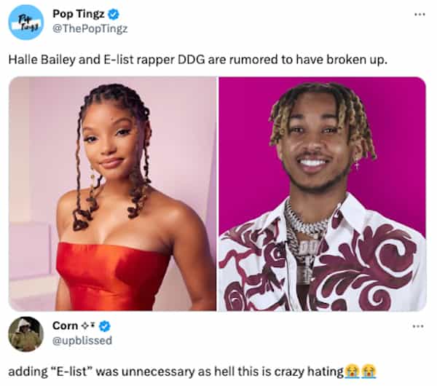Click the verified badge beside Pop Tingz
The image size is (437, 386).
coord(114,15)
